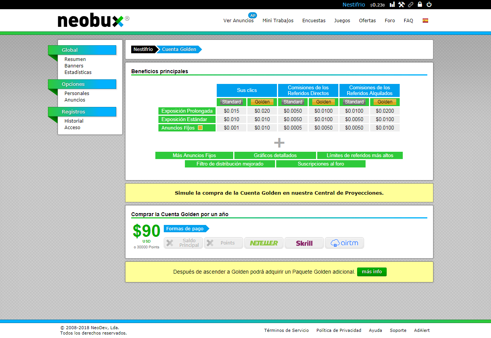Click the Nestifrio breadcrumb
The width and height of the screenshot is (491, 338).
tap(143, 49)
